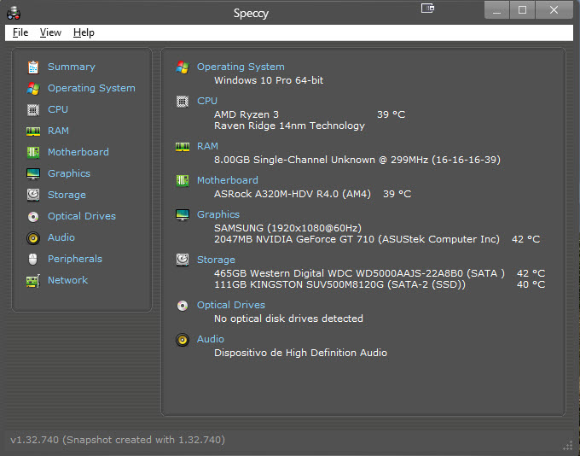Viewport: 580px width, 456px height.
Task: Click the Western Digital WD5000AAJS drive line
Action: point(359,273)
